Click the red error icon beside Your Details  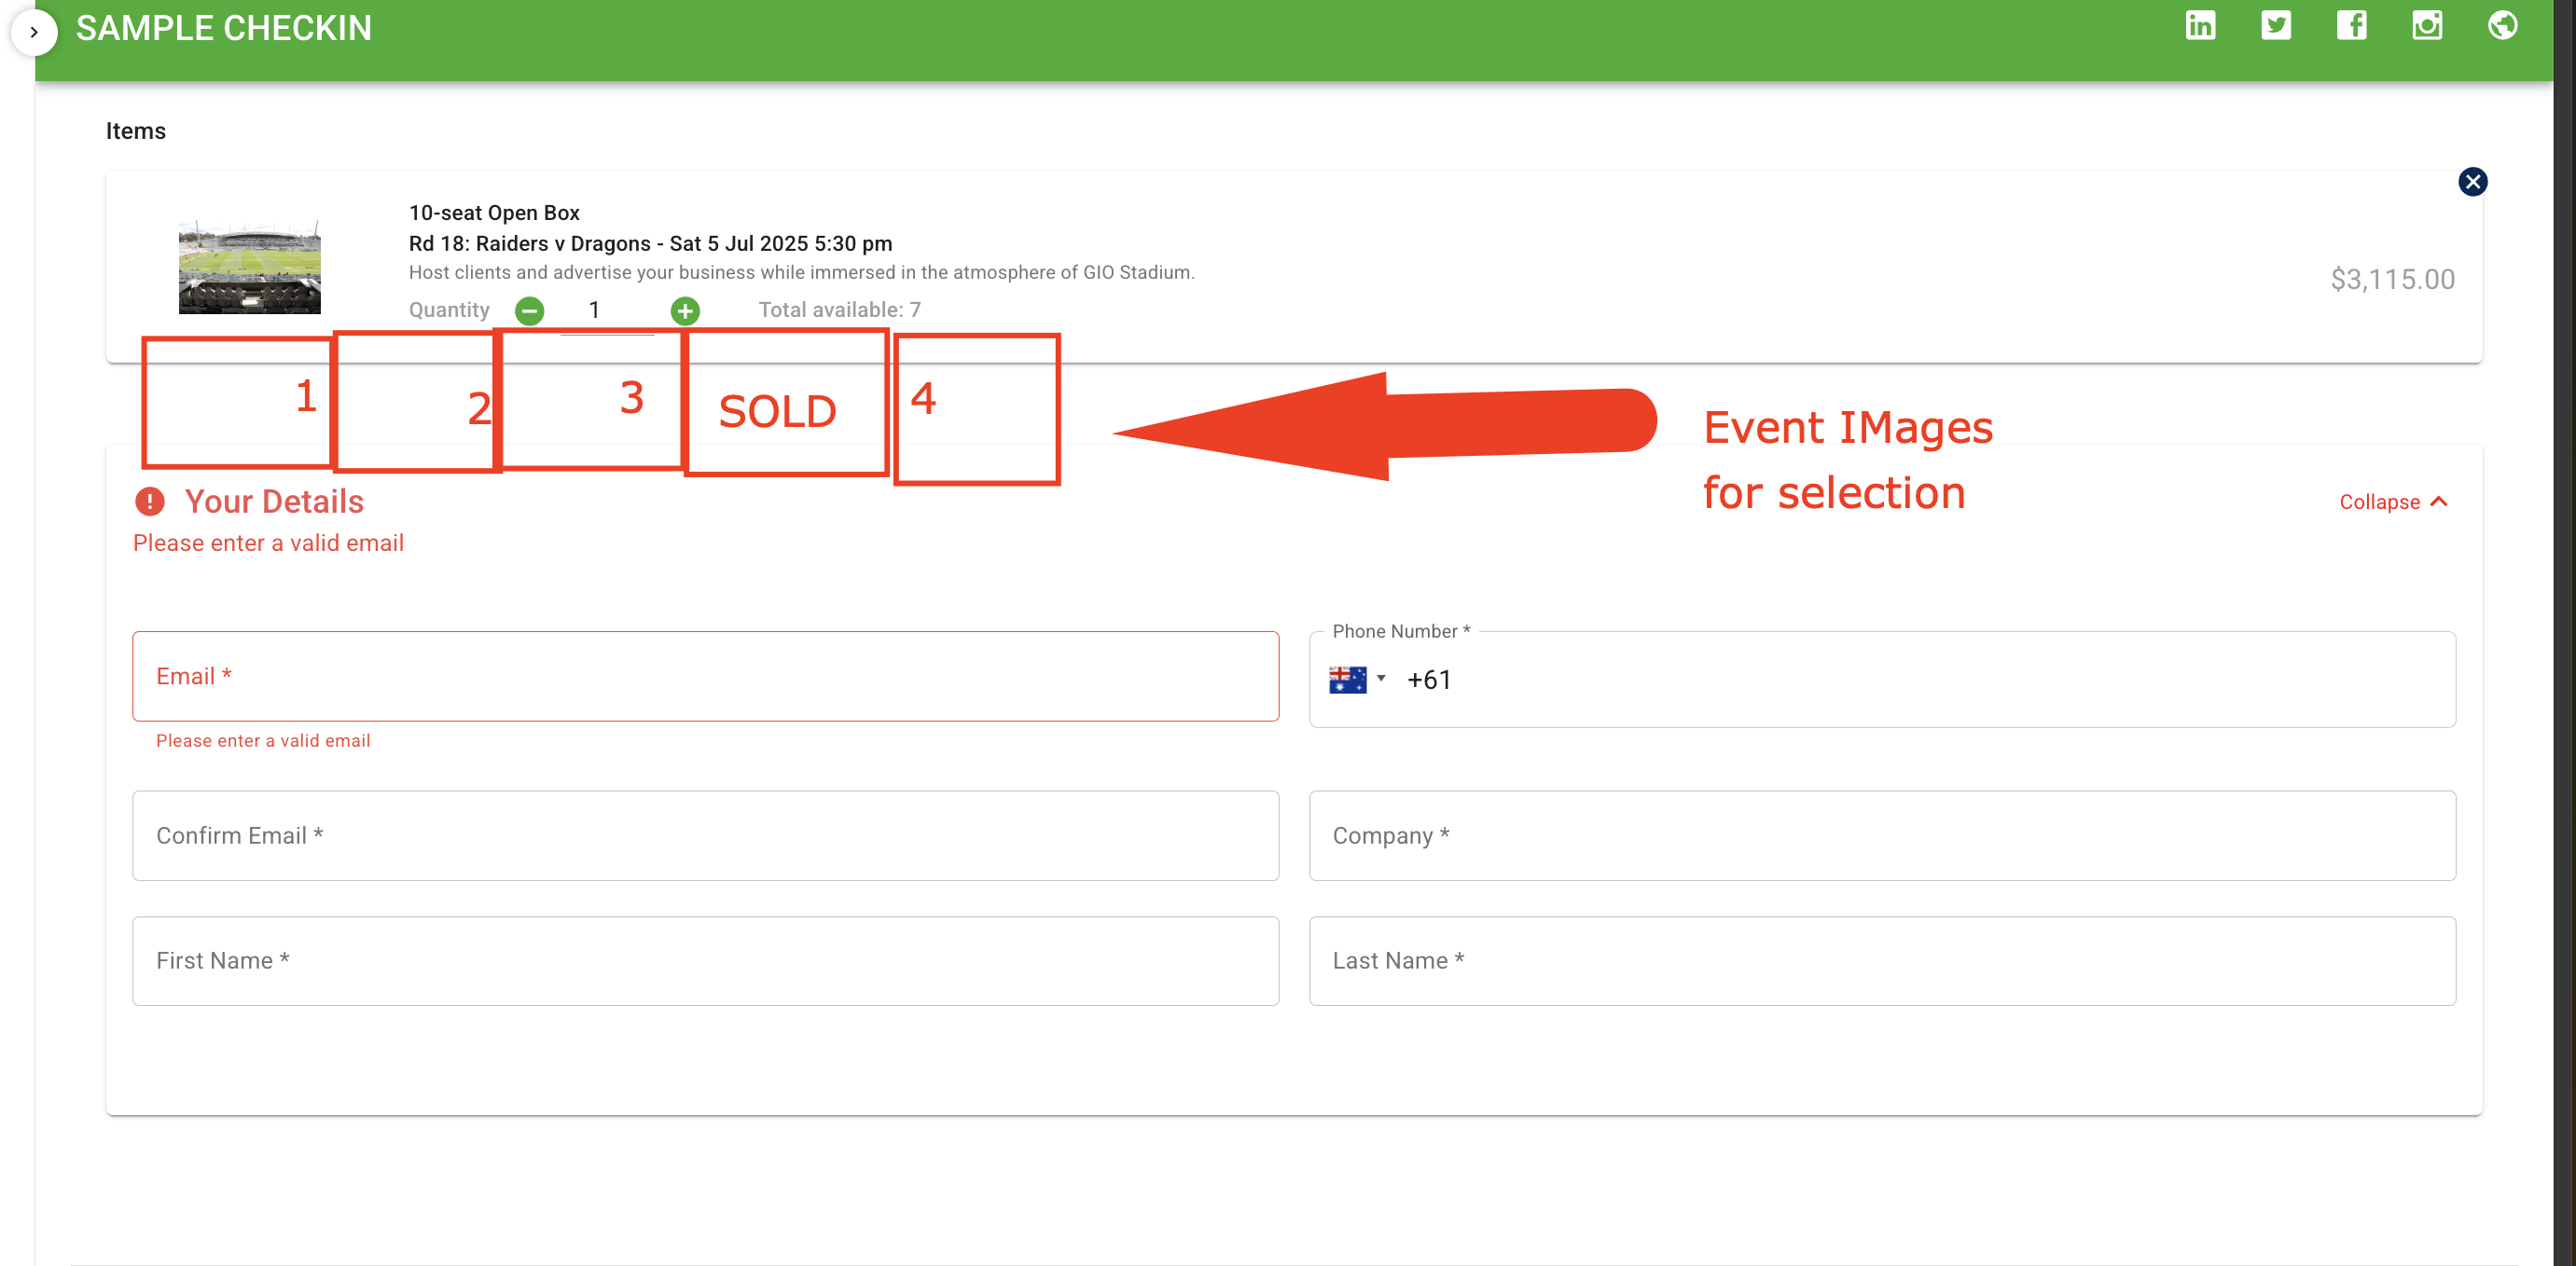pyautogui.click(x=150, y=502)
